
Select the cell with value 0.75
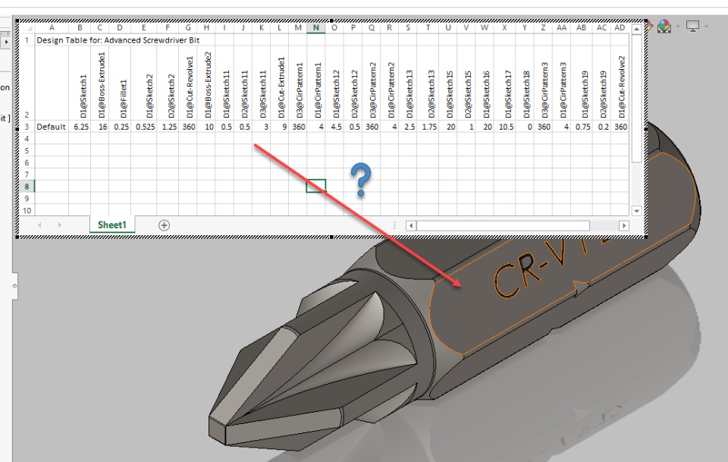pos(582,127)
